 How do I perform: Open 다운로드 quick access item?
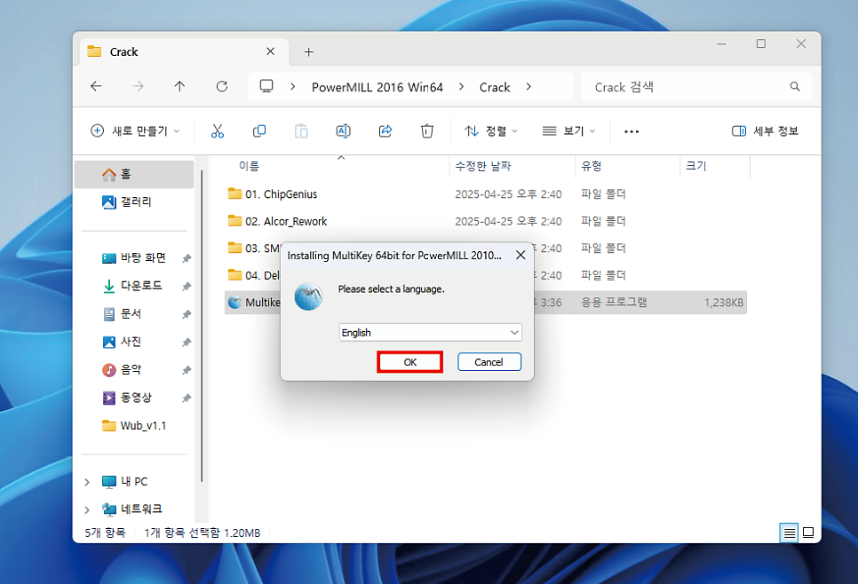(x=134, y=286)
